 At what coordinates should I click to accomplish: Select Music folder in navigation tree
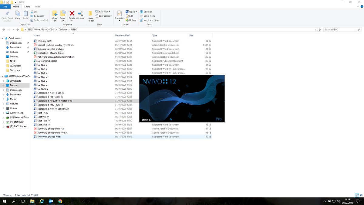click(x=13, y=99)
